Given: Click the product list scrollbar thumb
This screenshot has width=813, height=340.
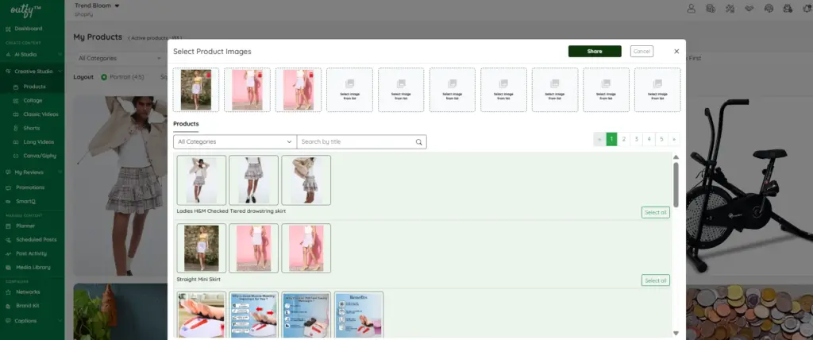Looking at the screenshot, I should click(676, 185).
